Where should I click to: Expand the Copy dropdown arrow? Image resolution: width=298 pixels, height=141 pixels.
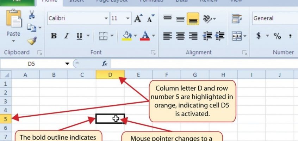[x=40, y=27]
